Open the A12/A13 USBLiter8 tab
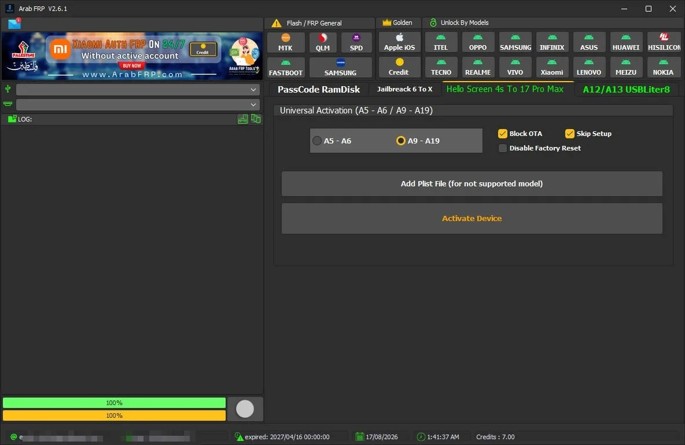The image size is (685, 445). (x=626, y=89)
